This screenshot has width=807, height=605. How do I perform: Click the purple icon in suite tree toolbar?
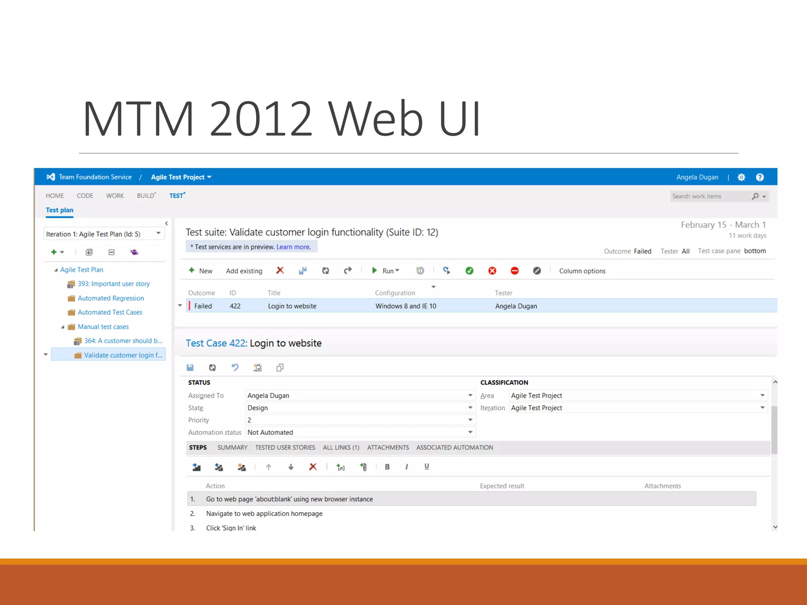tap(134, 252)
